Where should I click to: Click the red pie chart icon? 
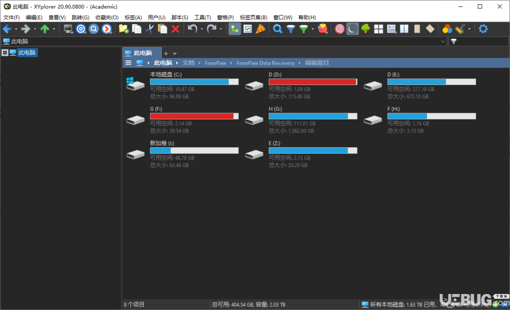click(323, 29)
